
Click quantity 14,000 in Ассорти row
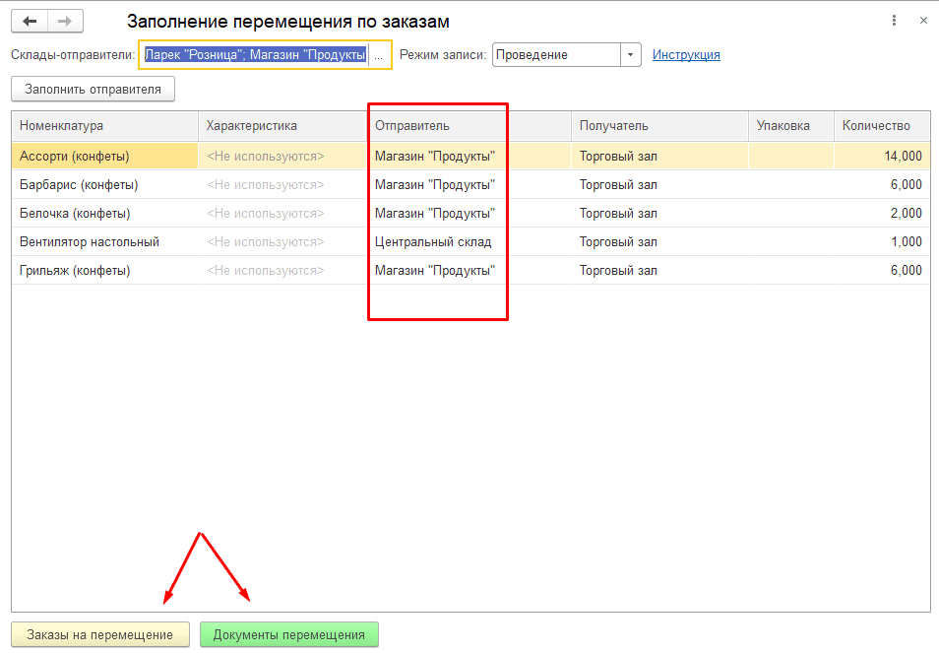[x=882, y=157]
